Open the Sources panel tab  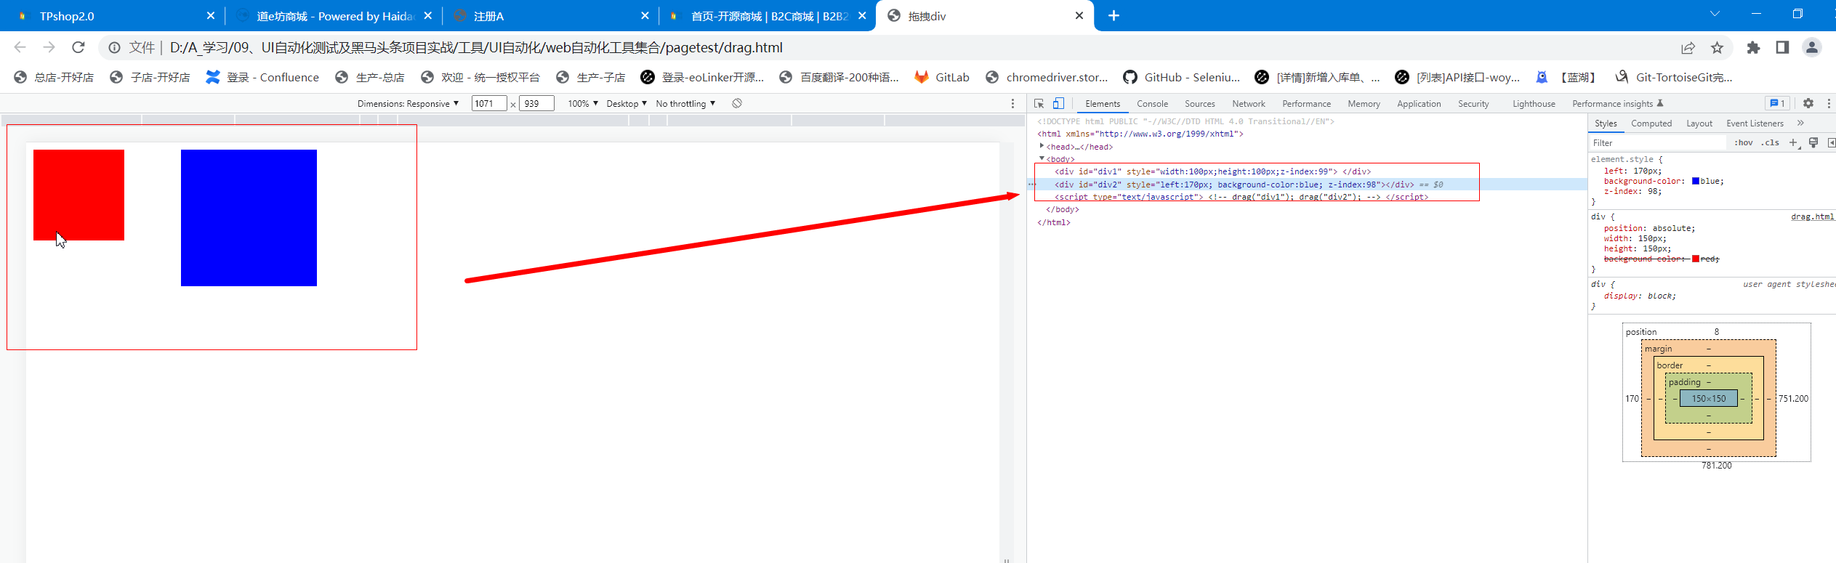1199,104
